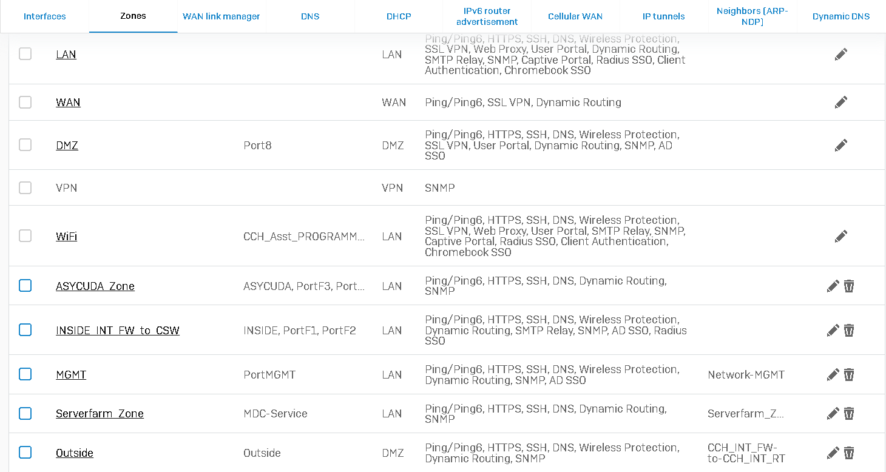Check the box next to Serverfarm_Zone
Screen dimensions: 886x472
click(x=25, y=413)
